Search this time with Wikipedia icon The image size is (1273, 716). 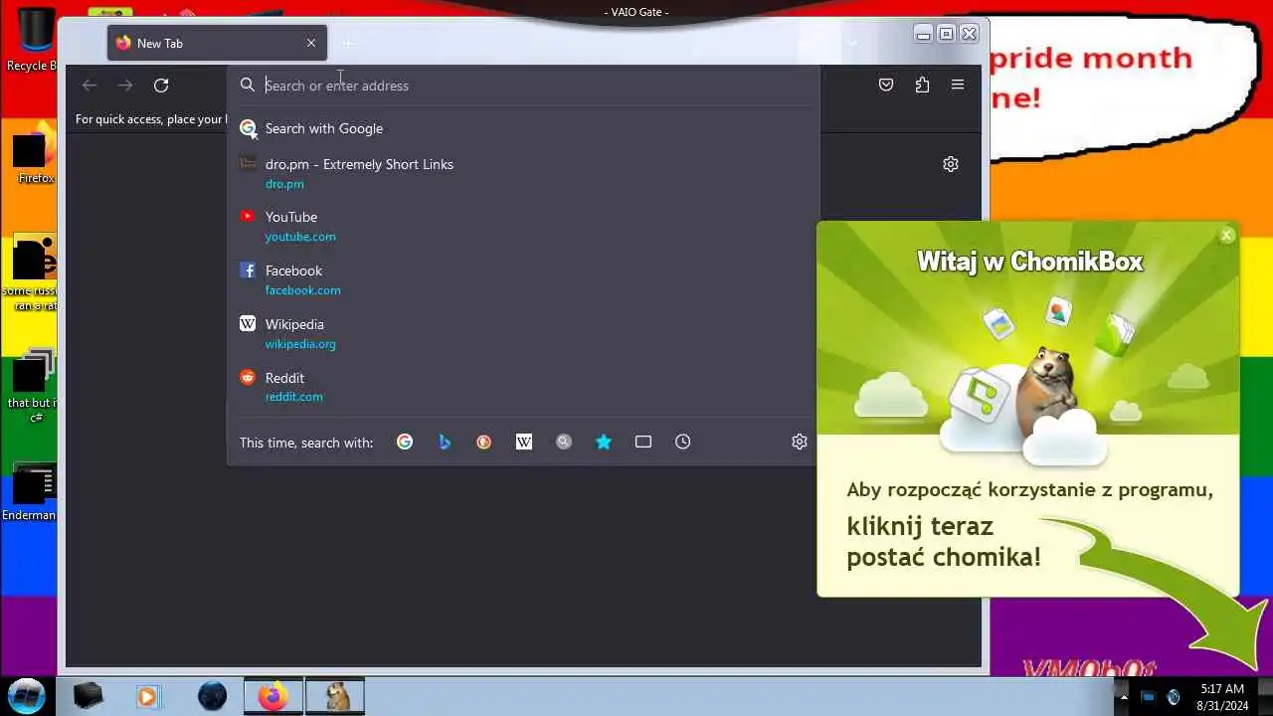[524, 442]
